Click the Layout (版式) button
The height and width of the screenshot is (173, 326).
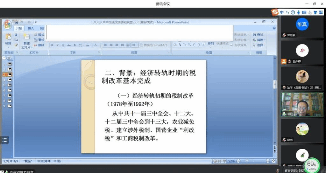pyautogui.click(x=39, y=35)
